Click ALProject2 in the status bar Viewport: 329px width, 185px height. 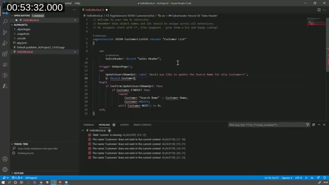pyautogui.click(x=31, y=178)
